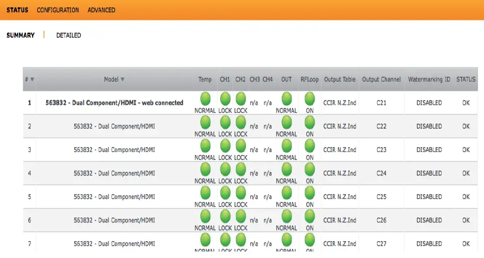Click the RFLoop ON indicator in row 1
Viewport: 484px width, 258px height.
tap(309, 99)
